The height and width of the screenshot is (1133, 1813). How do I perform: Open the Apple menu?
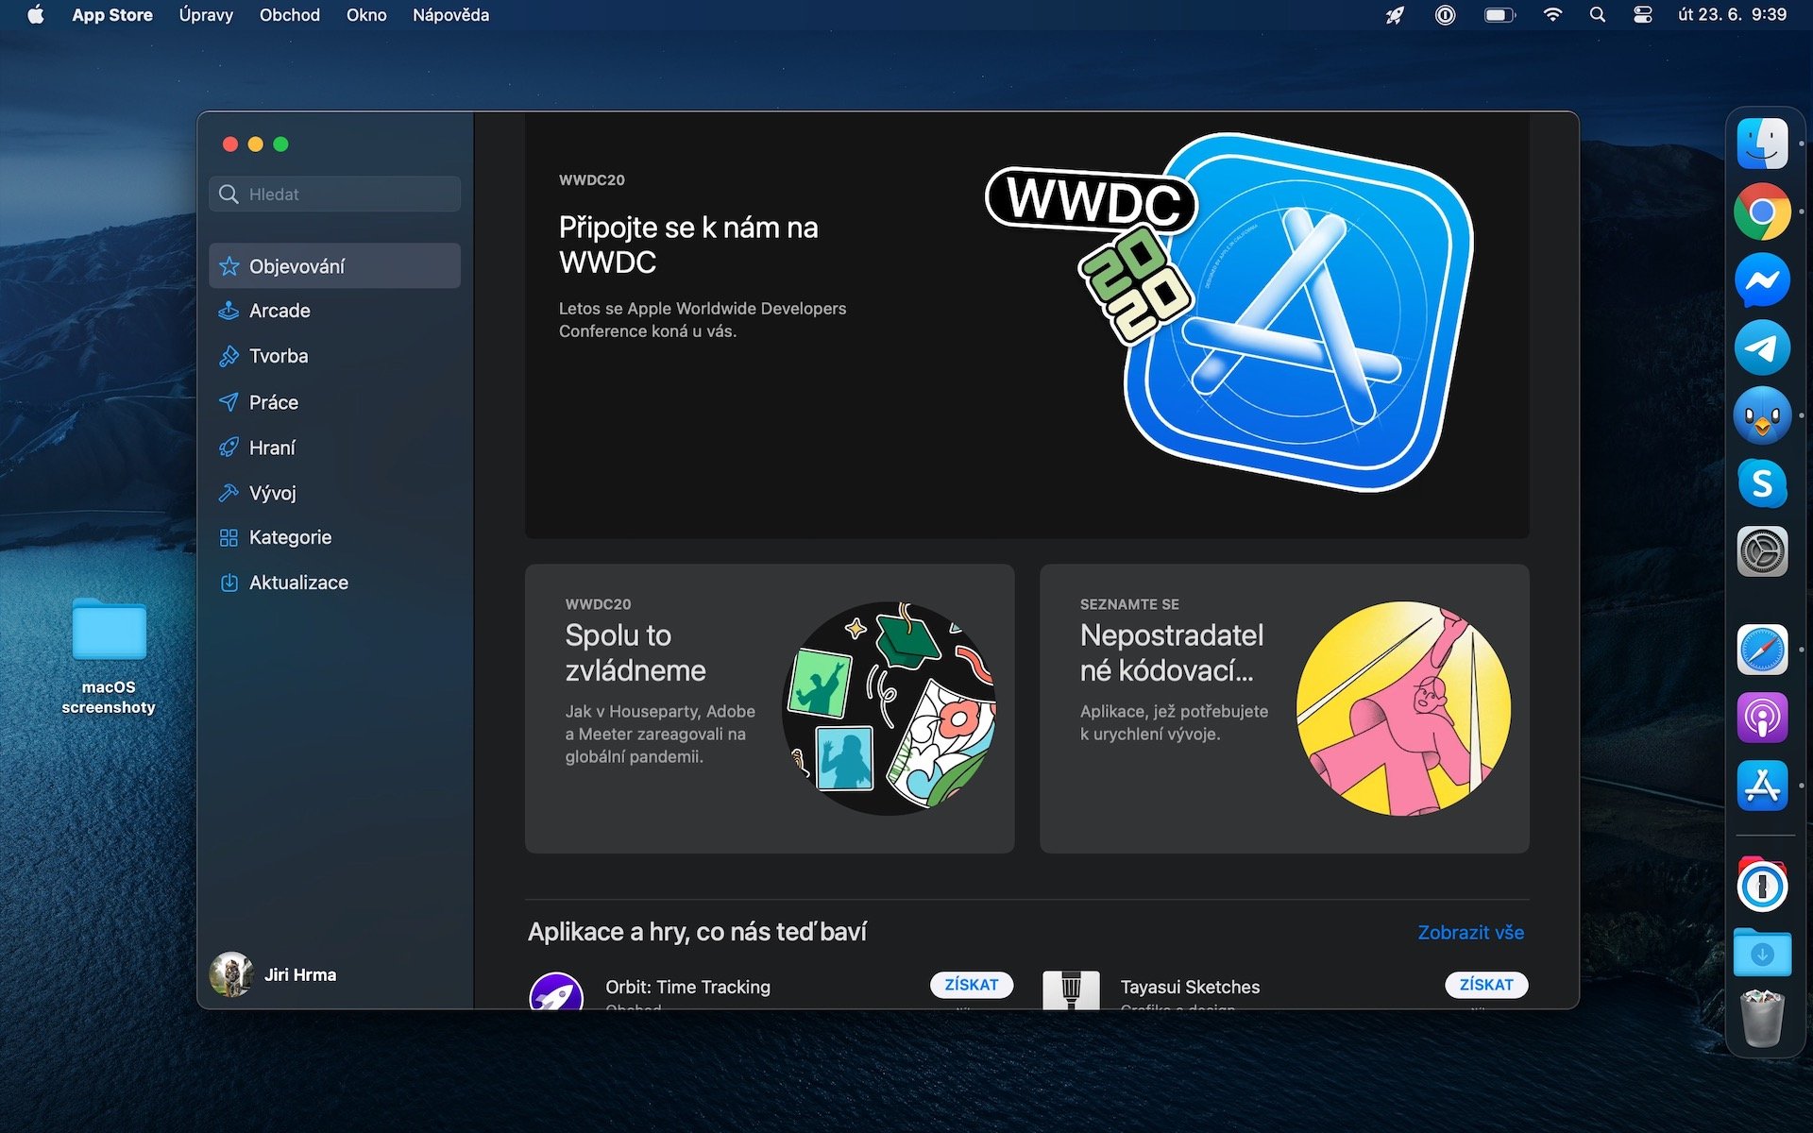pos(36,15)
